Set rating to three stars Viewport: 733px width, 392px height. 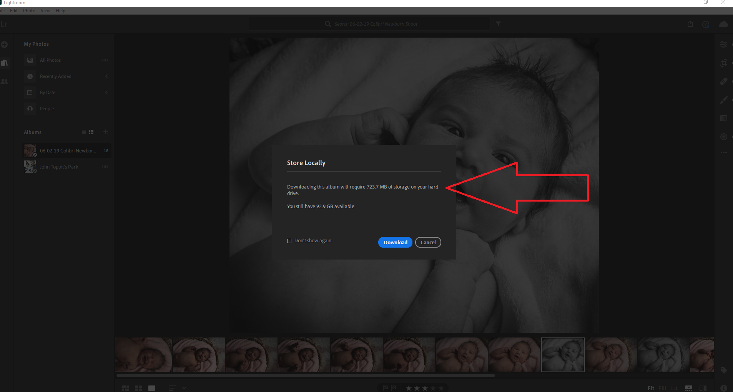[425, 388]
